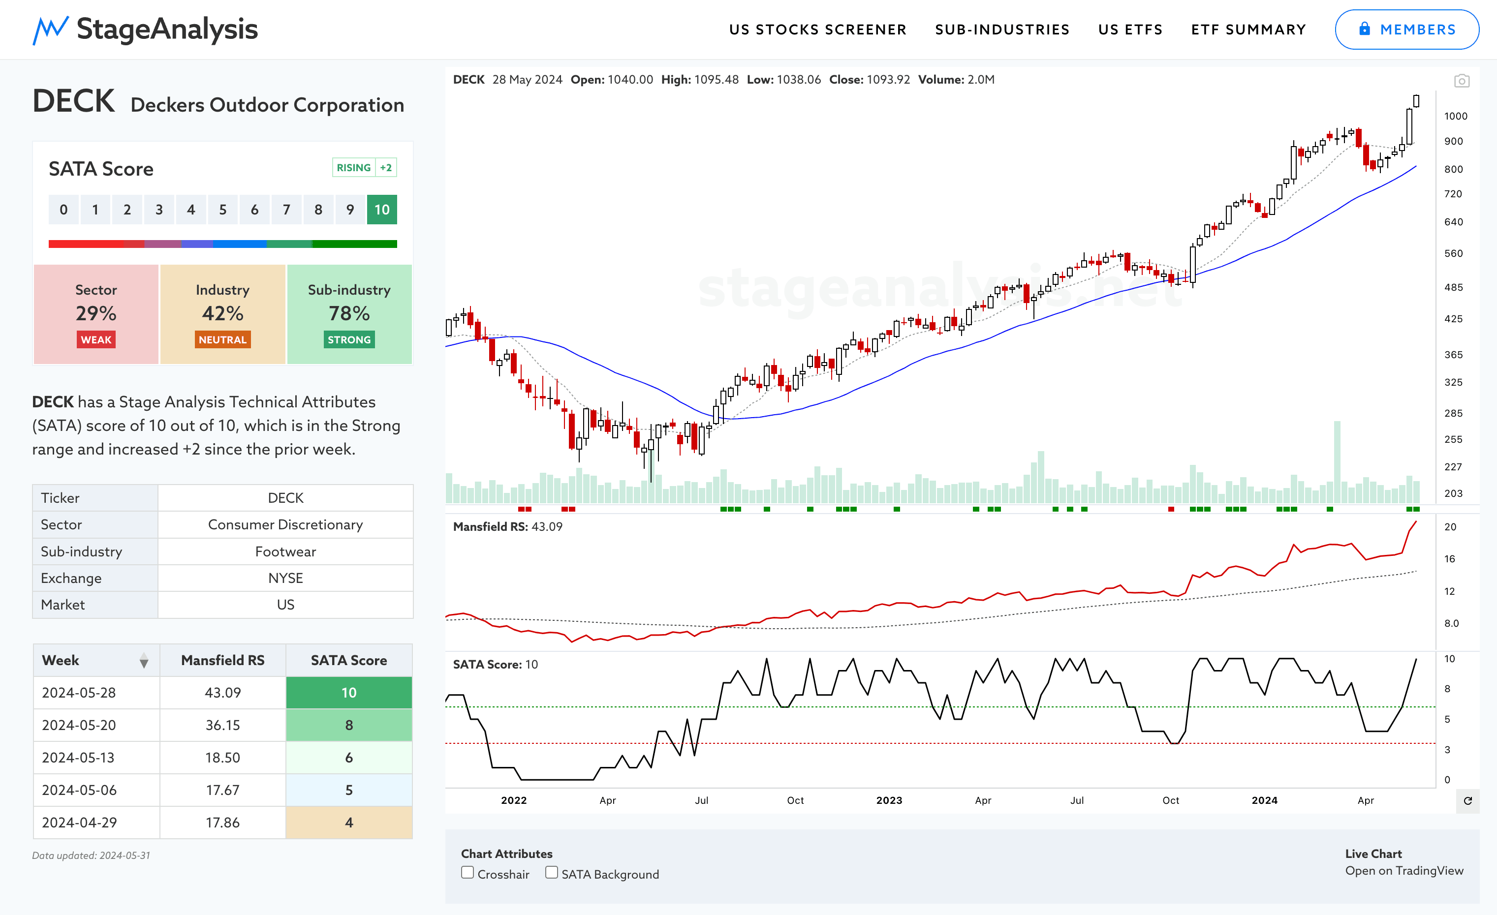This screenshot has height=915, width=1497.
Task: Click SATA score cell showing 8
Action: coord(349,725)
